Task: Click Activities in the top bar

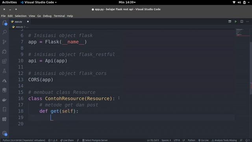Action: pos(9,2)
